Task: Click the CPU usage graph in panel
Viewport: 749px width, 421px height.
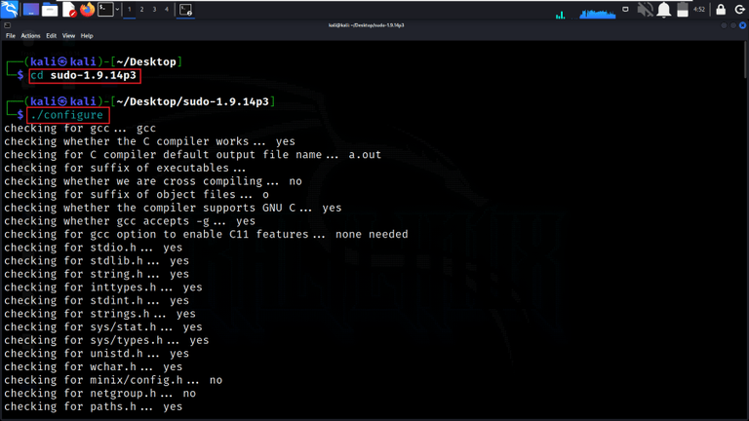Action: click(598, 14)
